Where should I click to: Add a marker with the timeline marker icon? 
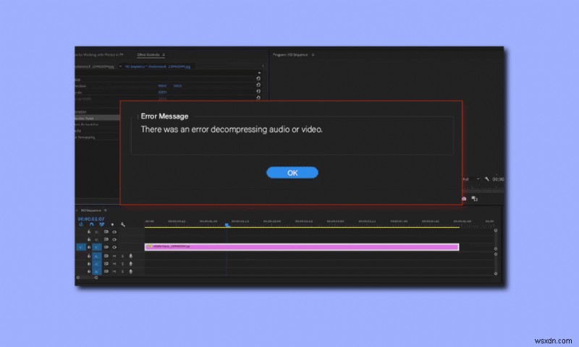[112, 225]
